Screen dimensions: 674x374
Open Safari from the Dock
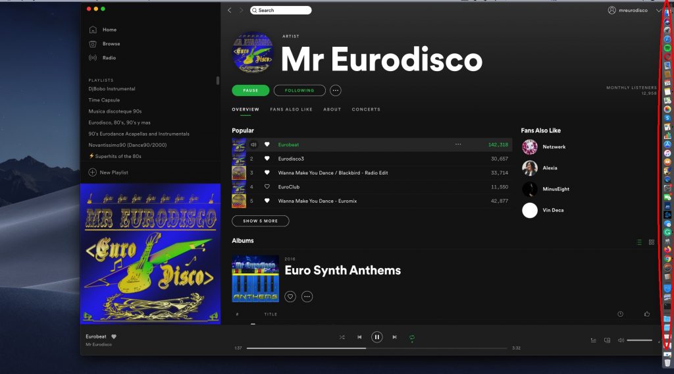pyautogui.click(x=667, y=39)
